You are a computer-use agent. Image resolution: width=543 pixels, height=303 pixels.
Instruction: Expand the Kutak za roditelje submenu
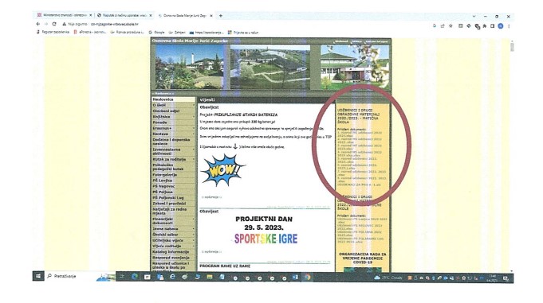194,159
